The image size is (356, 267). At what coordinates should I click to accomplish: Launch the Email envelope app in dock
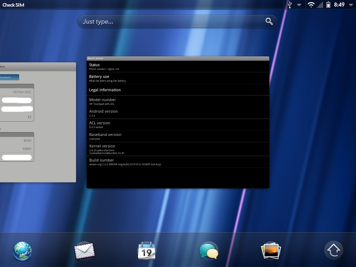coord(84,251)
